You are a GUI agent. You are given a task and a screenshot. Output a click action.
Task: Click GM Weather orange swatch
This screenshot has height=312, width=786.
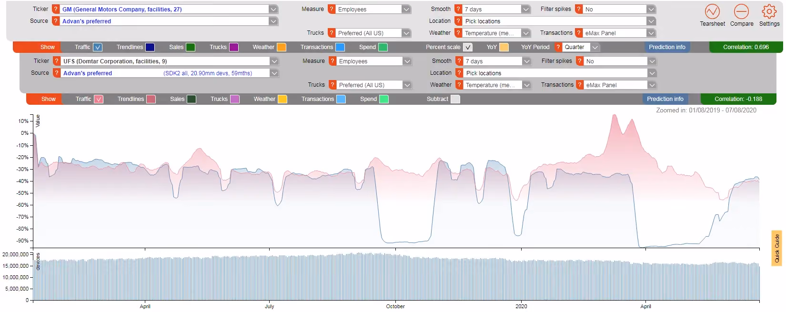(282, 47)
